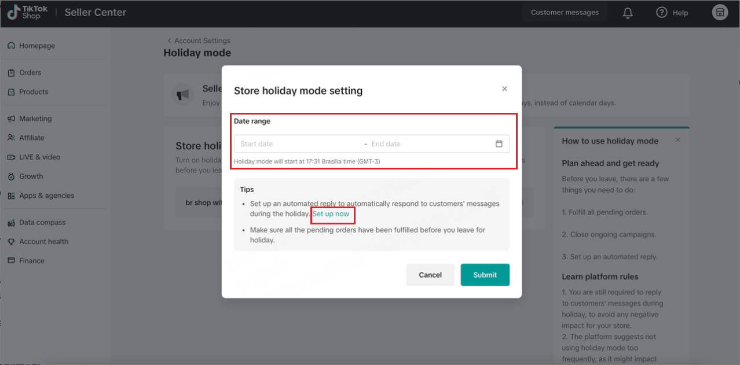
Task: Click the Data compass chart icon
Action: tap(11, 223)
